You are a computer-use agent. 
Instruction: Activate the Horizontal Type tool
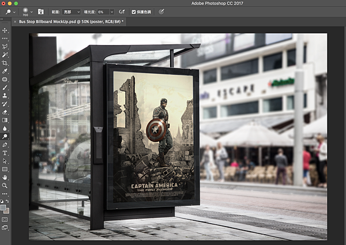(x=5, y=153)
